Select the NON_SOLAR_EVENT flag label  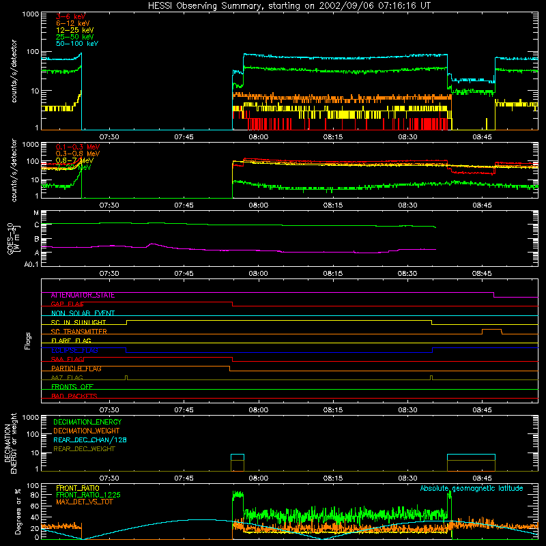coord(83,313)
